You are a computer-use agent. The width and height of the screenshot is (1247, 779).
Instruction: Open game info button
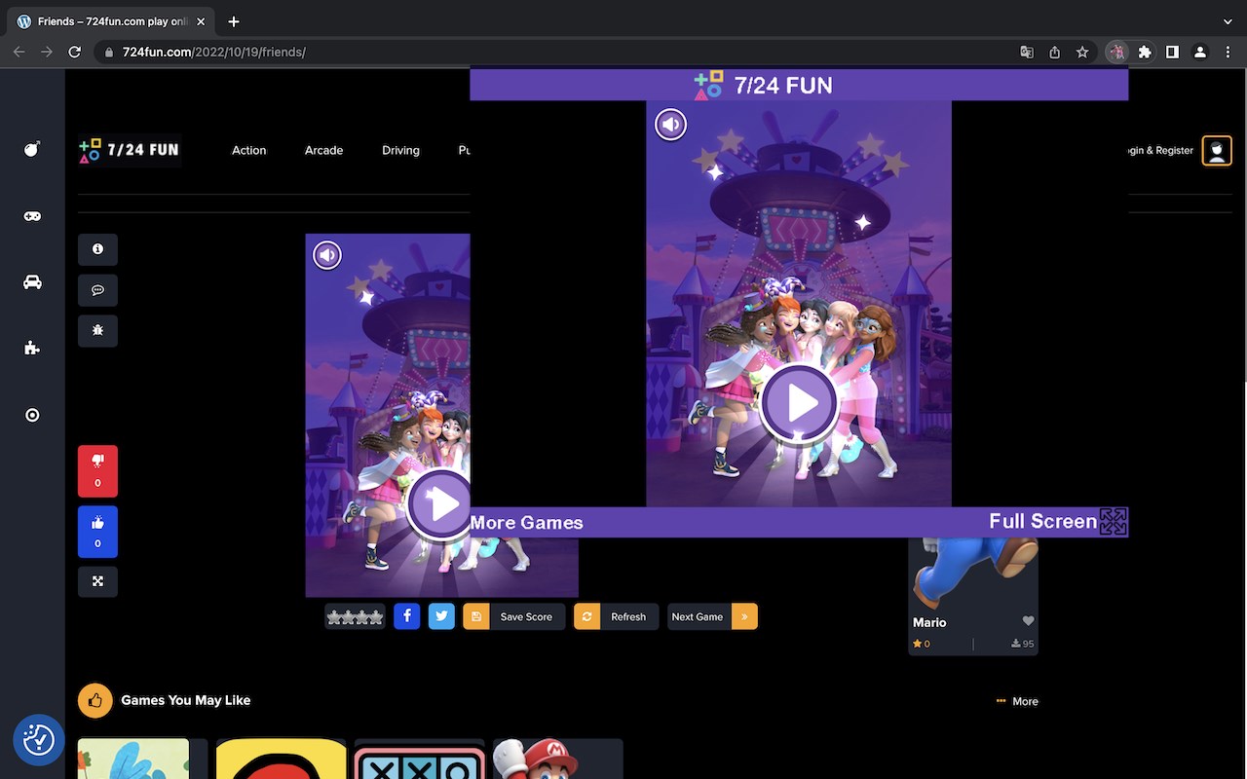point(97,249)
